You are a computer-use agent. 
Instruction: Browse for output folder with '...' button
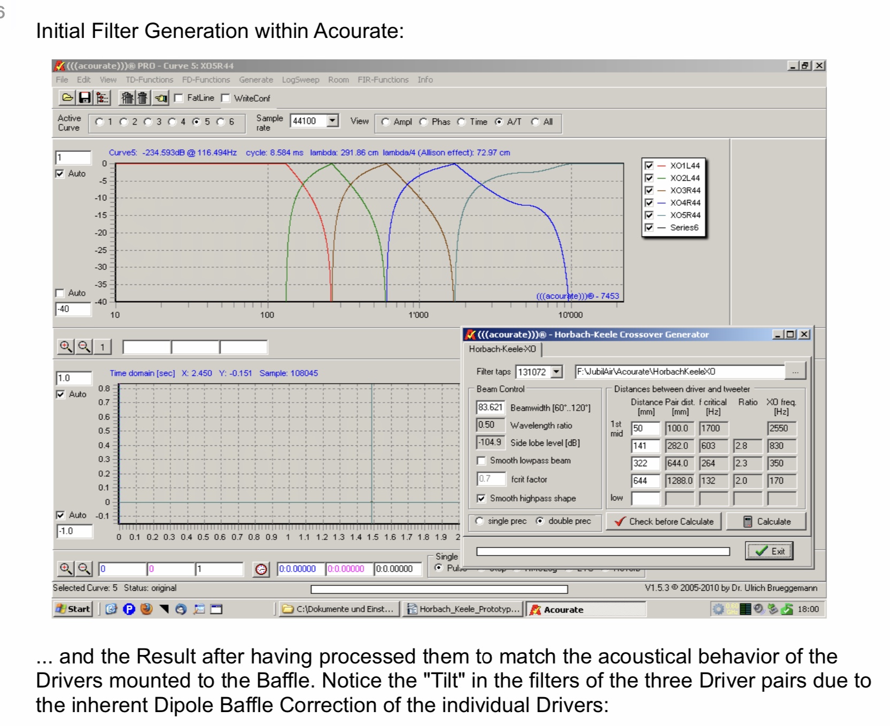pos(795,372)
